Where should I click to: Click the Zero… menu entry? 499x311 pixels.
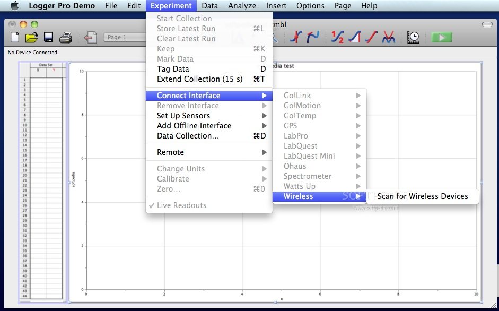(x=209, y=189)
